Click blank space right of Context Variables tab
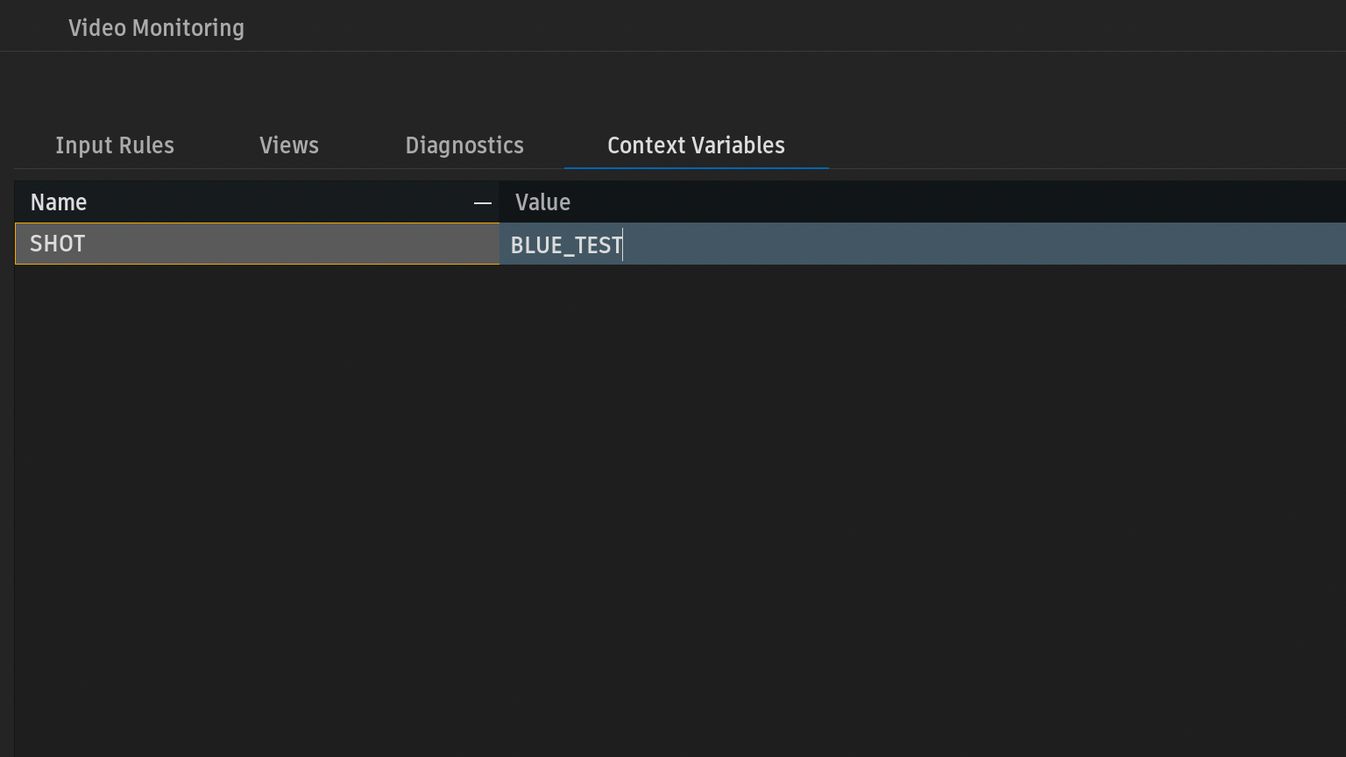Image resolution: width=1346 pixels, height=757 pixels. pyautogui.click(x=1052, y=145)
